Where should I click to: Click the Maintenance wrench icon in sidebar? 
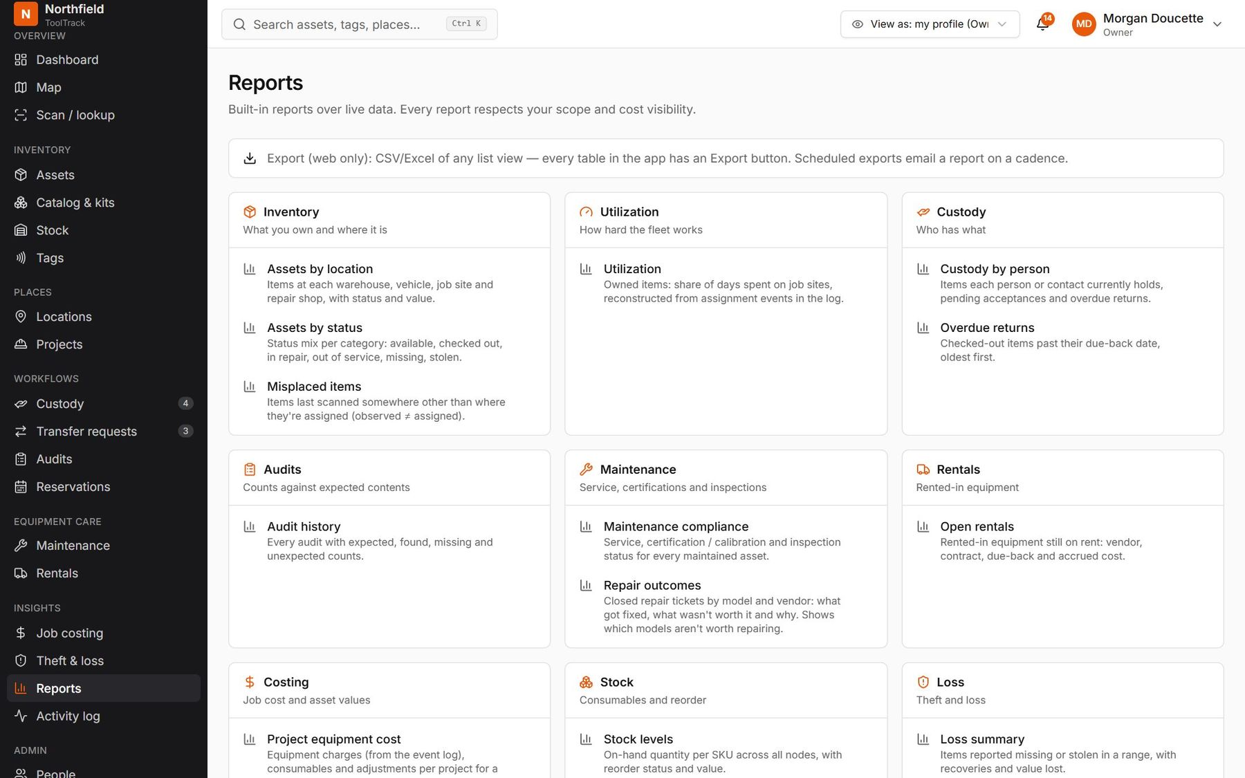pos(21,546)
